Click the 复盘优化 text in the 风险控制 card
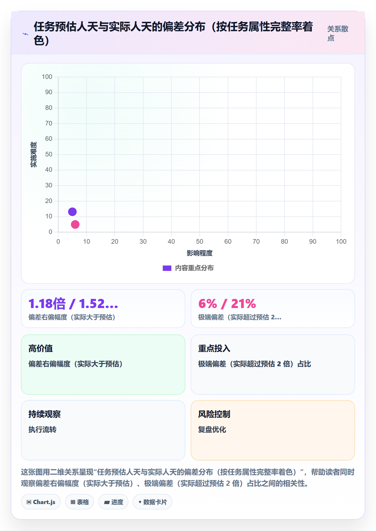This screenshot has width=376, height=531. pos(212,429)
